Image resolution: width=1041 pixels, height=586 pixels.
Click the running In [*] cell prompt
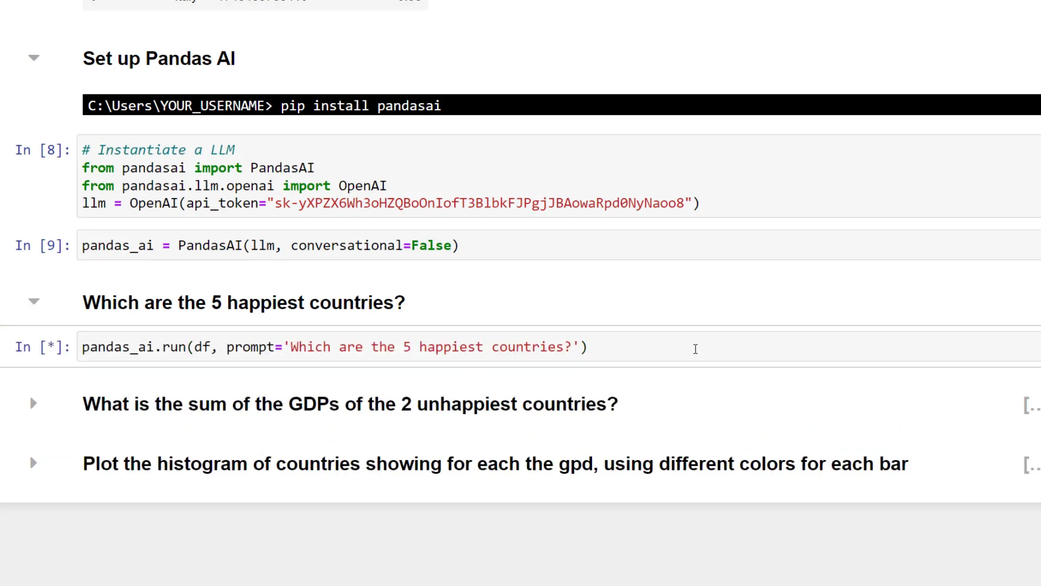(42, 347)
